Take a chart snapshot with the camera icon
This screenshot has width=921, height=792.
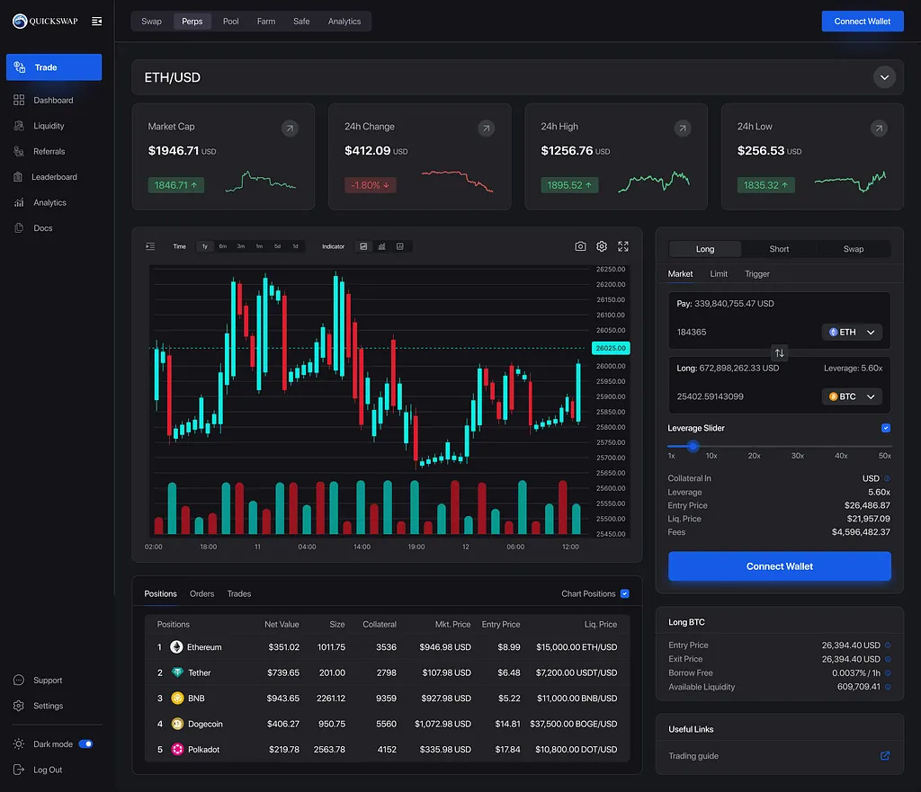tap(580, 246)
